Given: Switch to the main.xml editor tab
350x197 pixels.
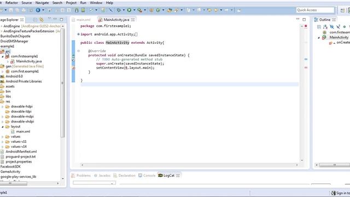Looking at the screenshot, I should (x=81, y=20).
